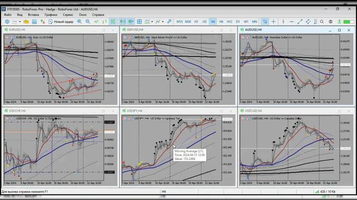Viewport: 357px width, 200px height.
Task: Expand the indicators dropdown arrow
Action: (x=152, y=22)
